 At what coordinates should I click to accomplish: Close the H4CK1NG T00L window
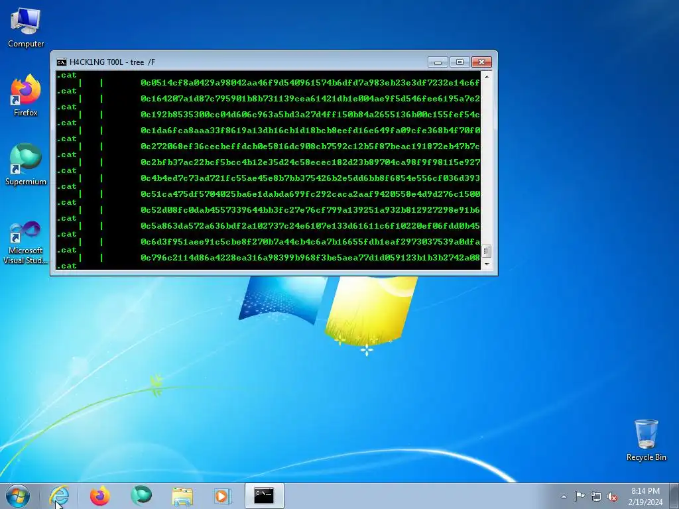[481, 62]
